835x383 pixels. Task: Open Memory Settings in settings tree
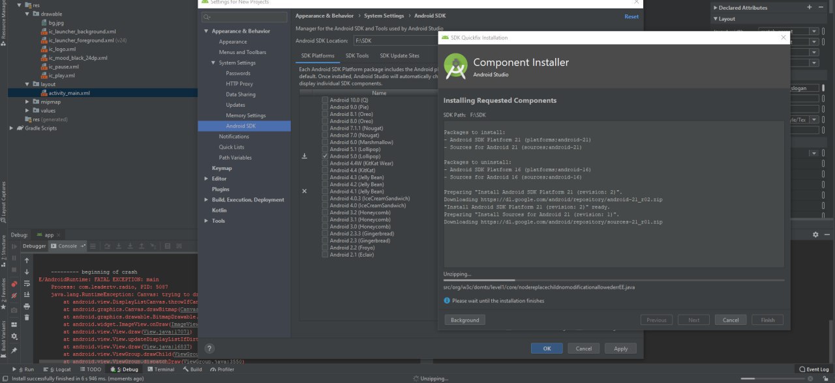tap(246, 115)
